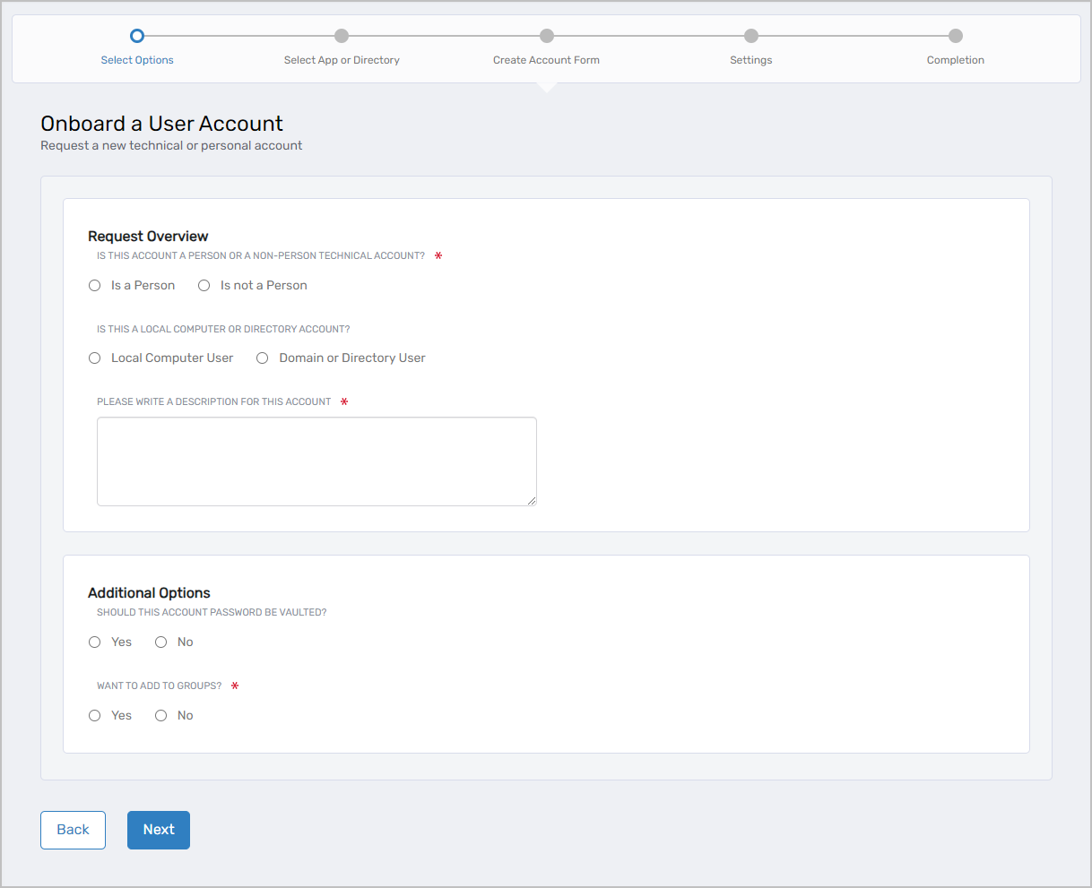This screenshot has width=1092, height=888.
Task: Click the required asterisk beside the description label
Action: [344, 401]
